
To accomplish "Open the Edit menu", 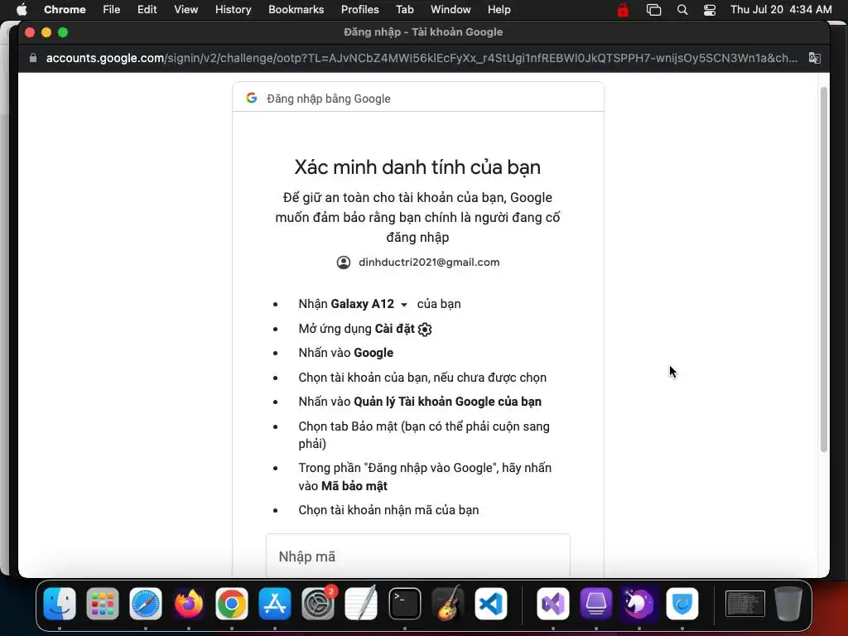I will 147,9.
